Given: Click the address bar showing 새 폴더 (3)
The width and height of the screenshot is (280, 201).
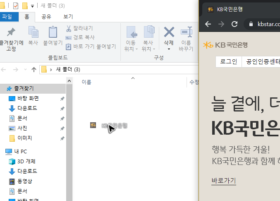Looking at the screenshot, I should pos(119,70).
